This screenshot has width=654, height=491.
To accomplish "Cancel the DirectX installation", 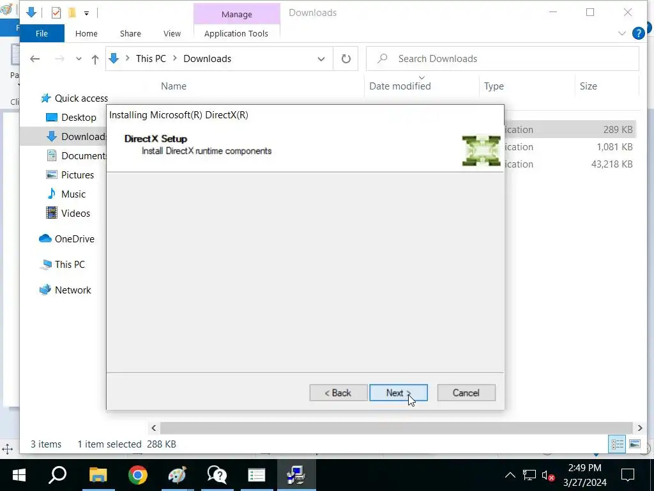I will (466, 393).
